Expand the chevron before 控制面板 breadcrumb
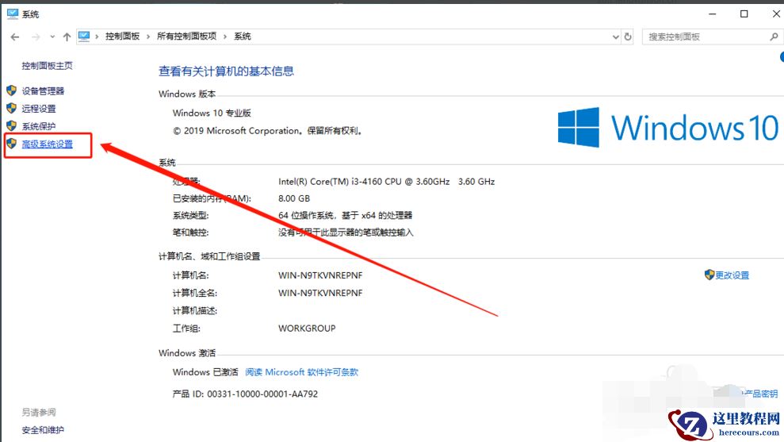784x442 pixels. [97, 37]
